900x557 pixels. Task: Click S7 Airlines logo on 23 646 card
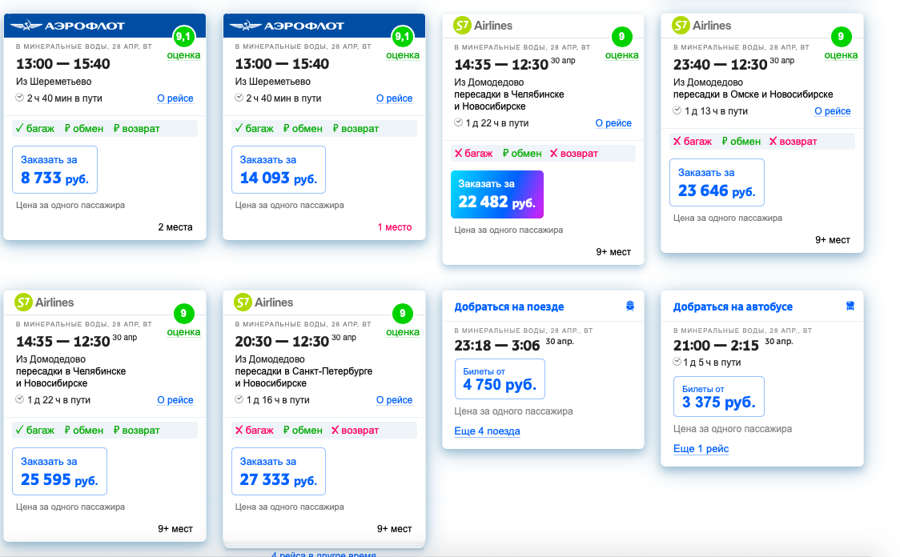(701, 26)
